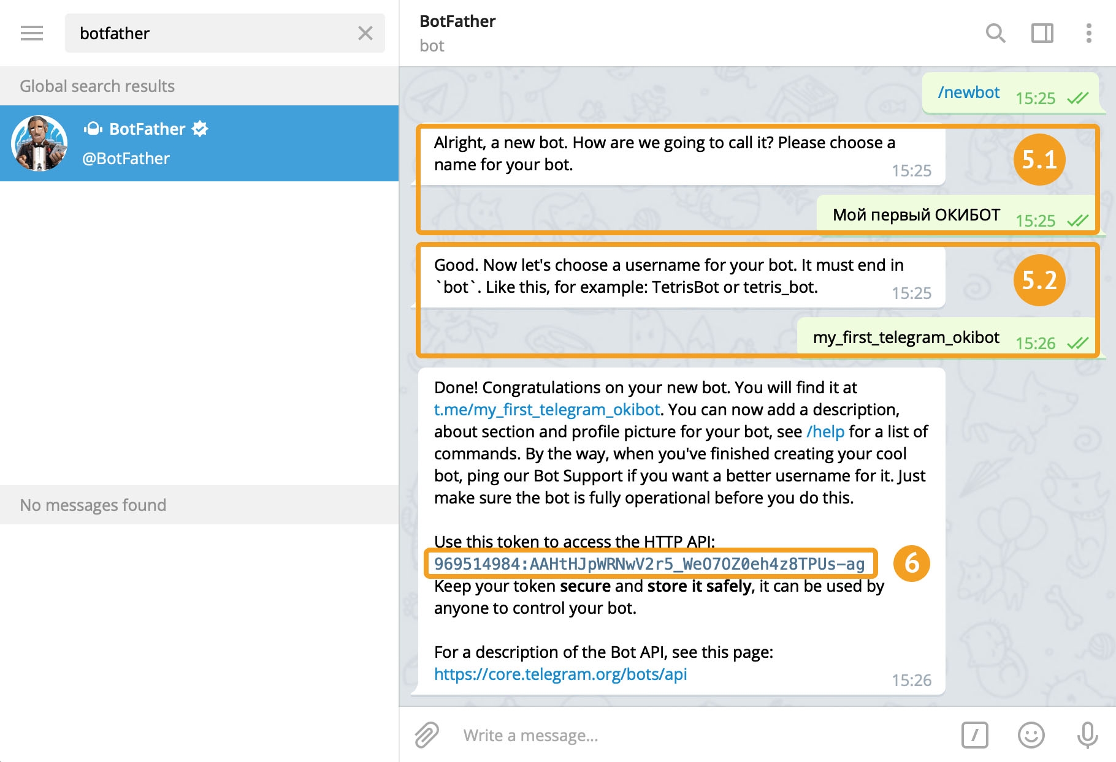Image resolution: width=1116 pixels, height=762 pixels.
Task: Open the bot commands slash button
Action: [x=974, y=734]
